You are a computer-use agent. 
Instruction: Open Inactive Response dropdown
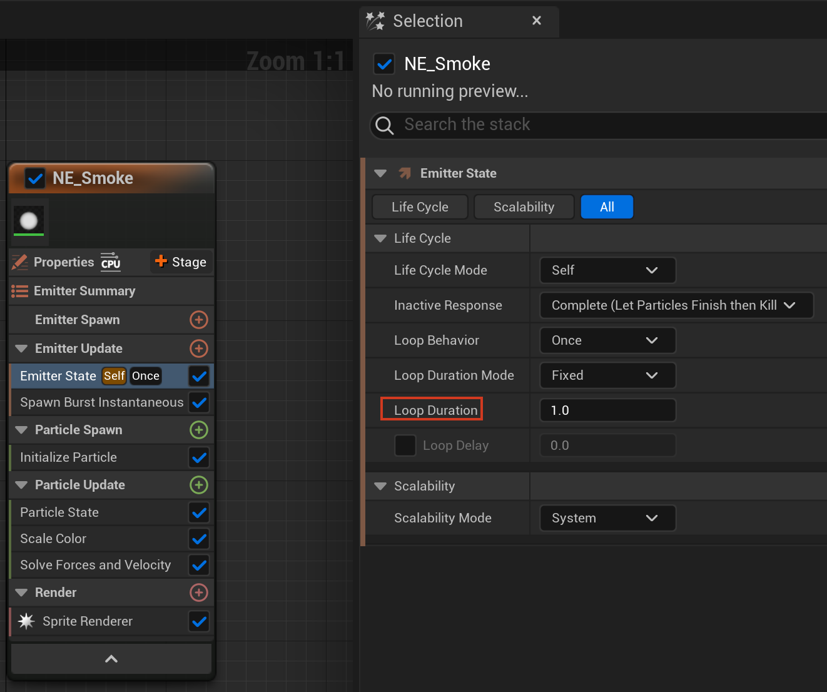click(x=676, y=305)
